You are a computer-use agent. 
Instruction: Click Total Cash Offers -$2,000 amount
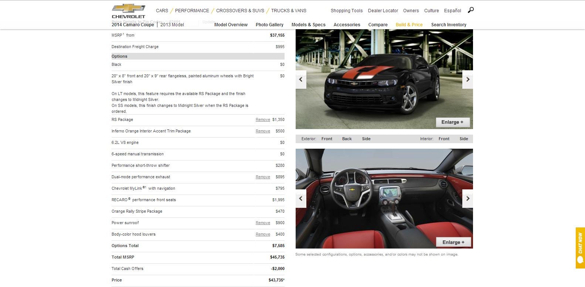[278, 269]
